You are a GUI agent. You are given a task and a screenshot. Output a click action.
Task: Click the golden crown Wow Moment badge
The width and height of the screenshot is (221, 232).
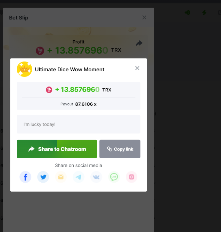pyautogui.click(x=24, y=69)
